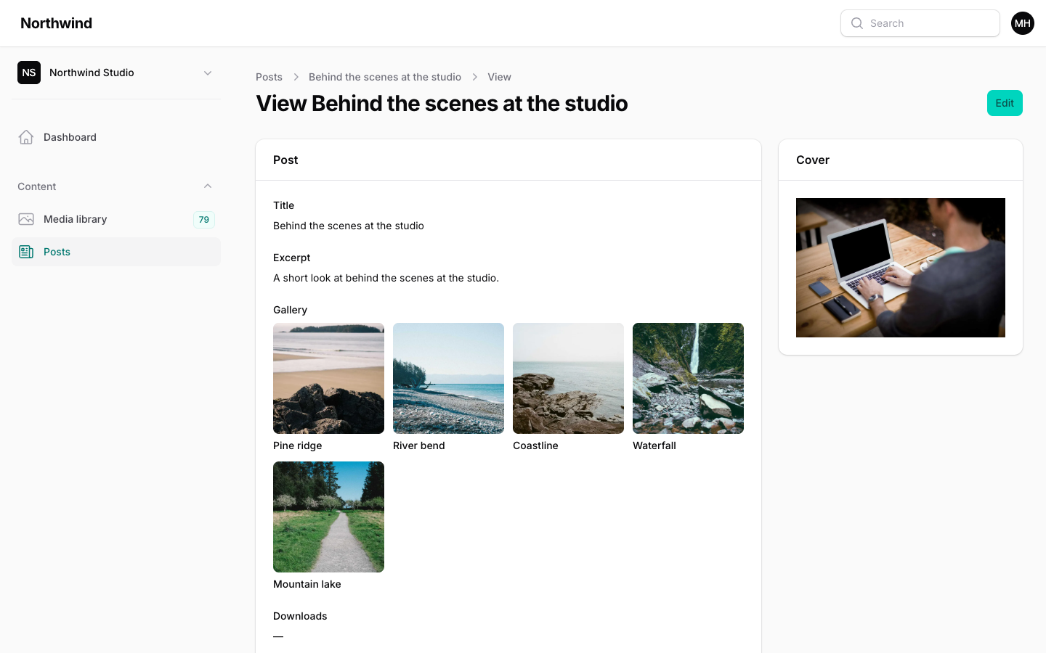1046x653 pixels.
Task: Click the Posts newspaper icon
Action: 26,252
